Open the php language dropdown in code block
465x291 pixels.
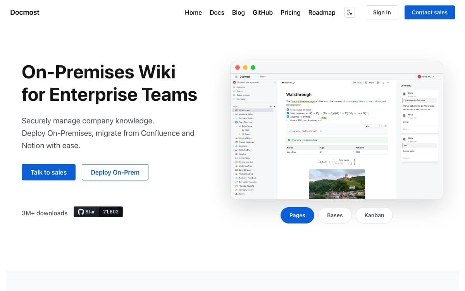373,126
